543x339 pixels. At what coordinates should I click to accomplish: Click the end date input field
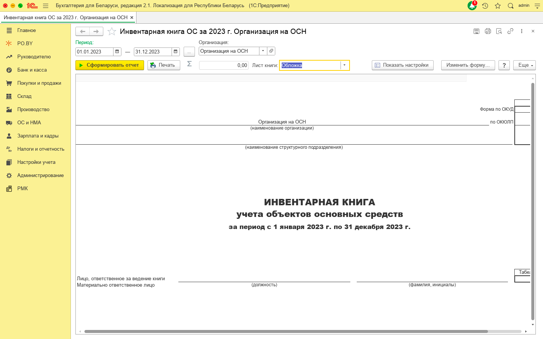pos(152,52)
